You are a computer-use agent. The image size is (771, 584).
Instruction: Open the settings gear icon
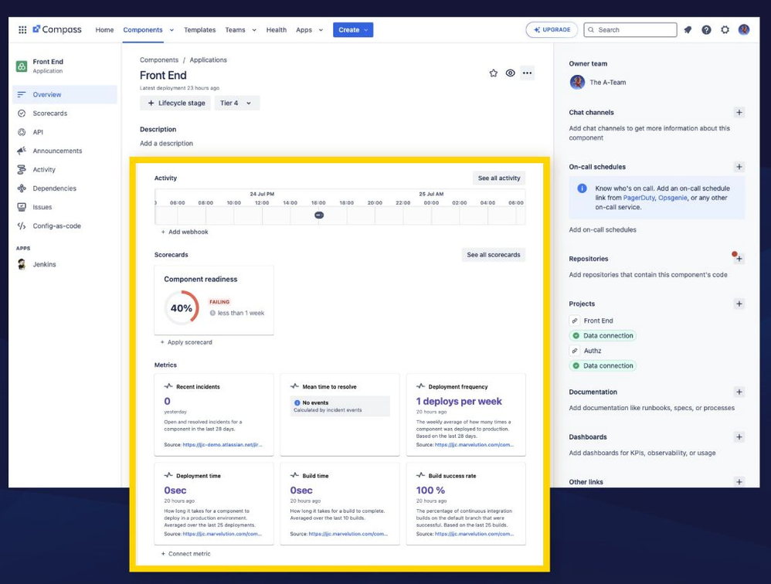[x=725, y=30]
